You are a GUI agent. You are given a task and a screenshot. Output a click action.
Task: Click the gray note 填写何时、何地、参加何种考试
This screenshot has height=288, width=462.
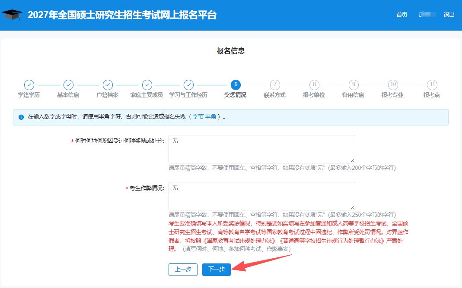click(237, 249)
